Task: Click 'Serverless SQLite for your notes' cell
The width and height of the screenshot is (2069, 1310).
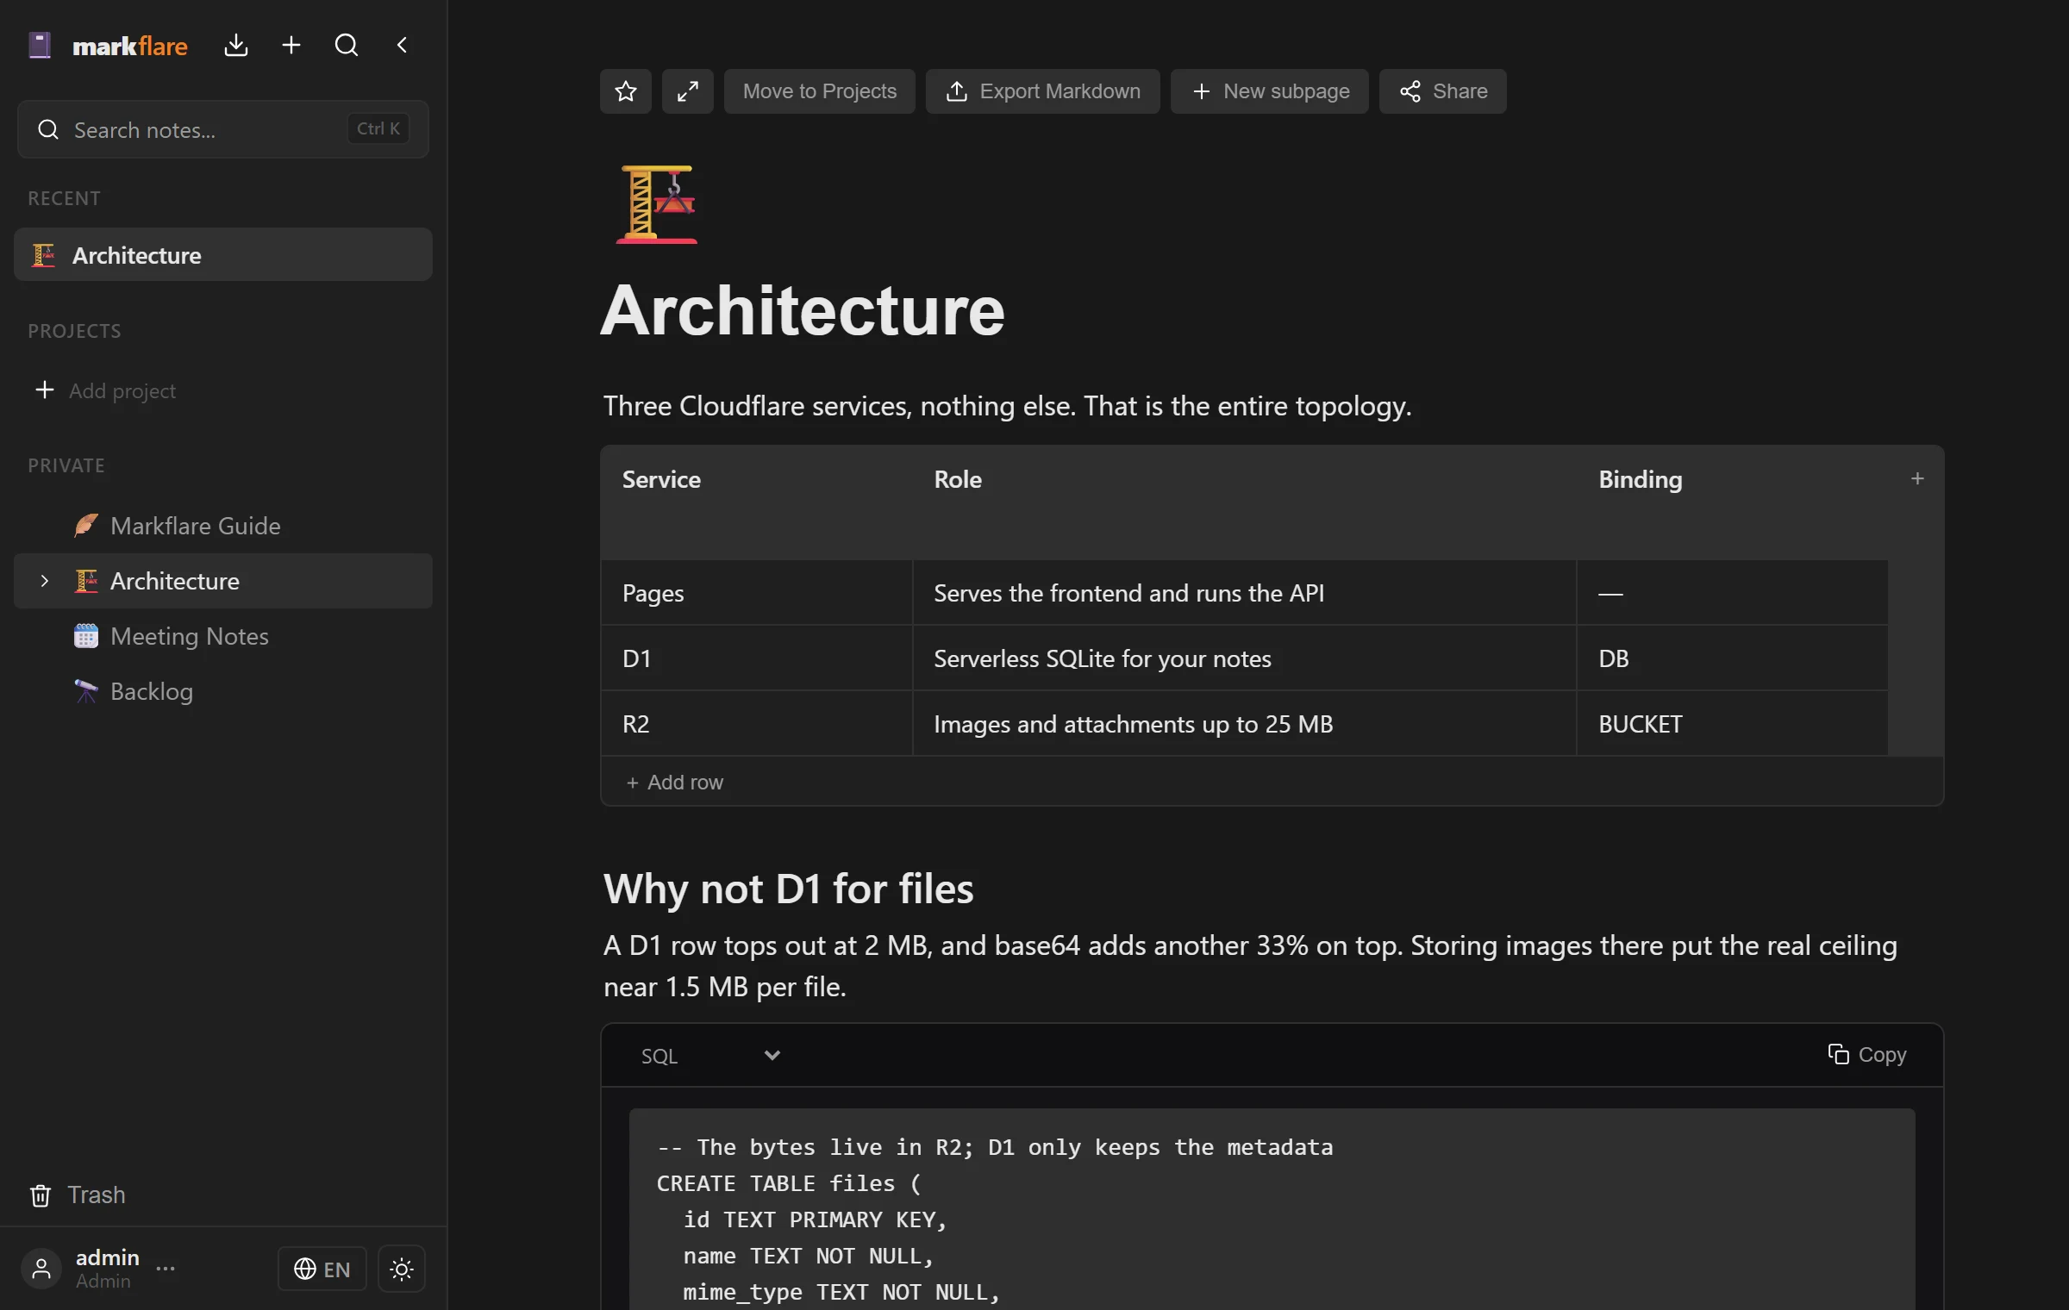Action: click(x=1245, y=658)
